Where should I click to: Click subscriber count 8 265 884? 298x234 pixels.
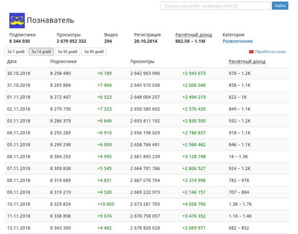(x=60, y=86)
